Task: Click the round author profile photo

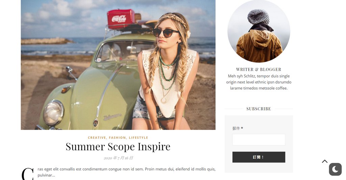Action: tap(258, 31)
